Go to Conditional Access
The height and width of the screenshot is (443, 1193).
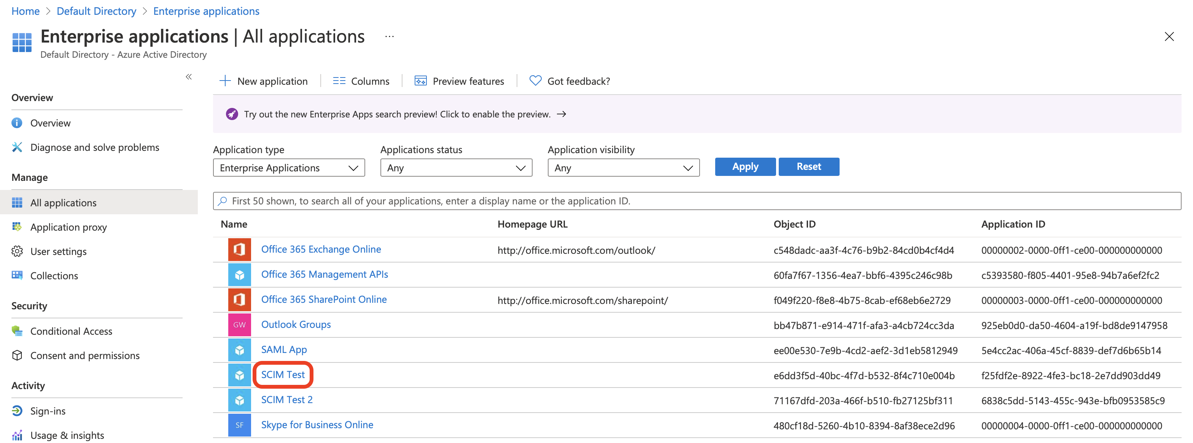[x=71, y=331]
